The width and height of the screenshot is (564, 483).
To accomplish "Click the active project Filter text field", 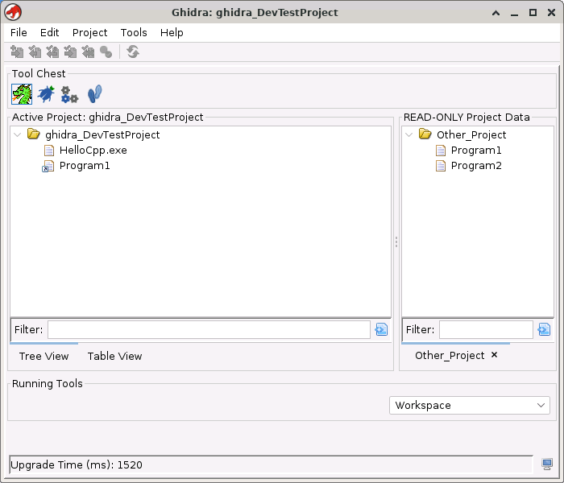I will point(209,329).
